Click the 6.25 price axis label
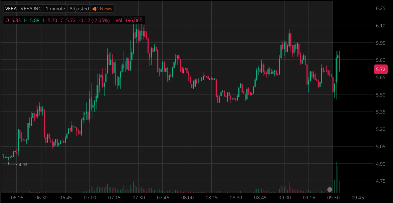The height and width of the screenshot is (203, 393). point(380,9)
